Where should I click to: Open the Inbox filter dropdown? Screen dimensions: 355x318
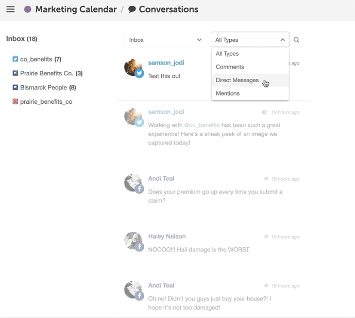(165, 40)
